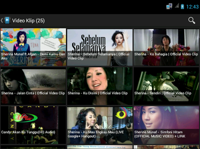This screenshot has width=200, height=149.
Task: Open Candy Akan Ku Tunggu HQ Audio
Action: [33, 125]
